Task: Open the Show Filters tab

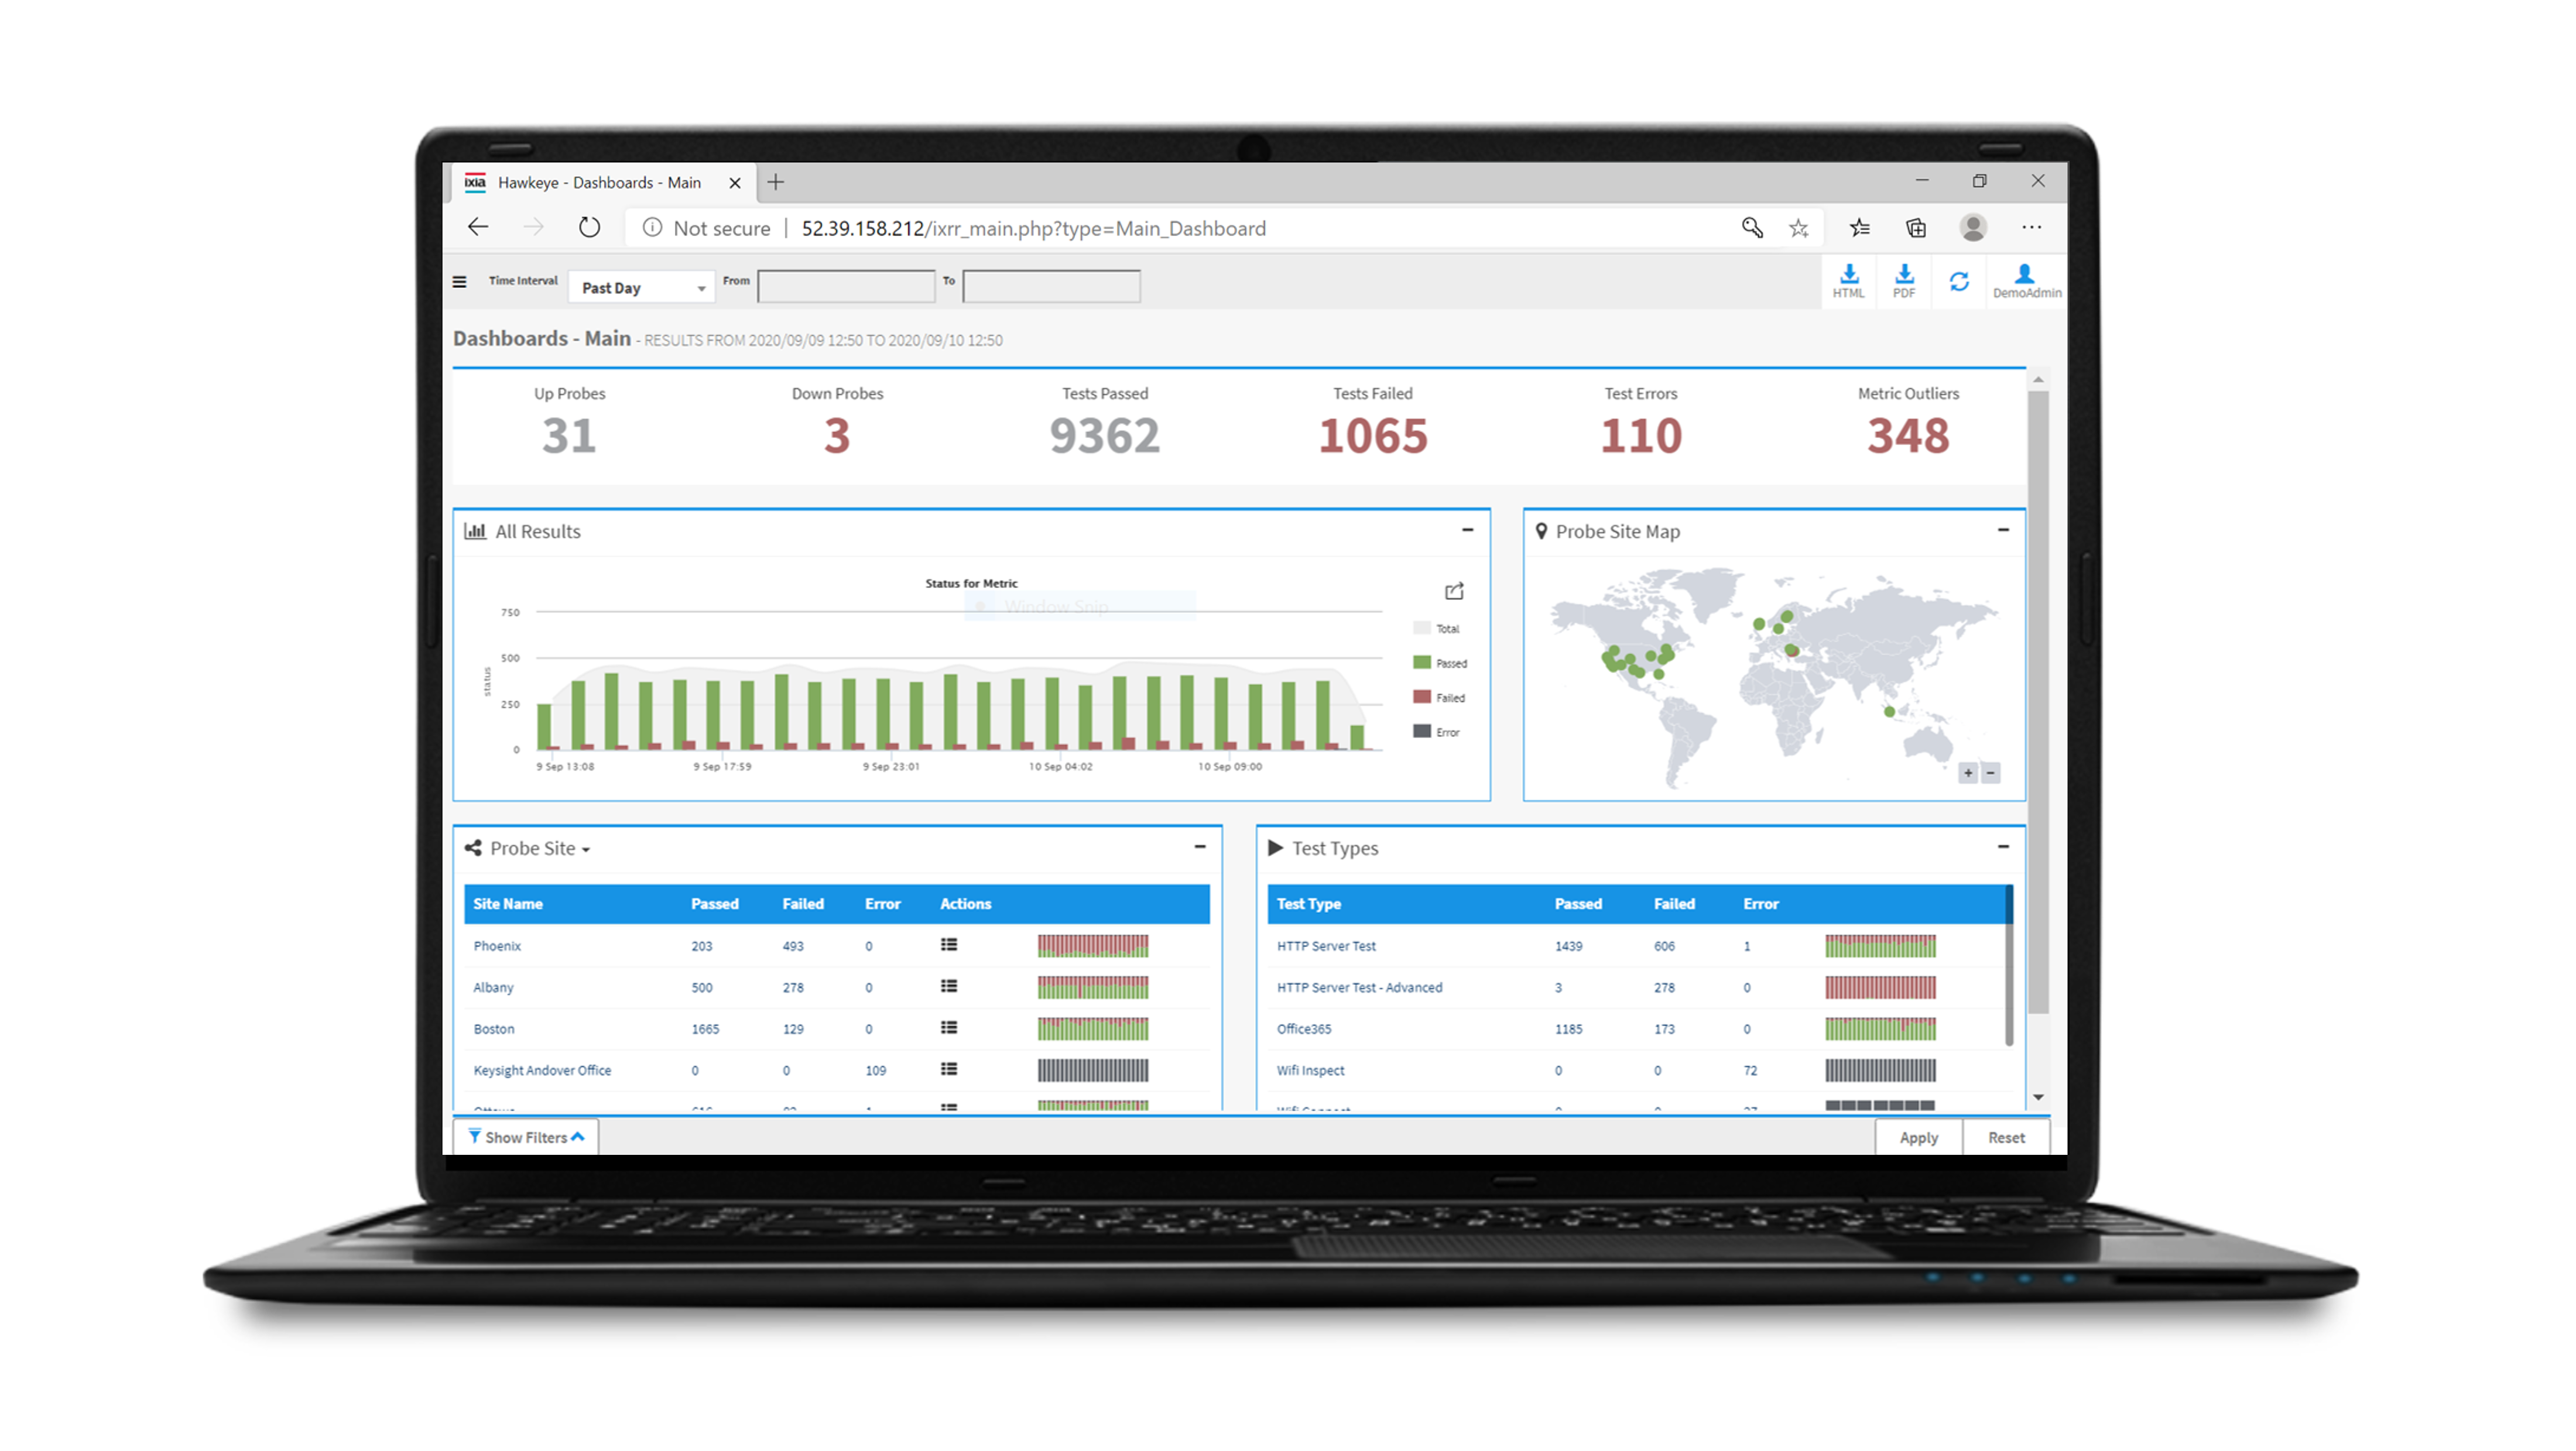Action: click(526, 1137)
